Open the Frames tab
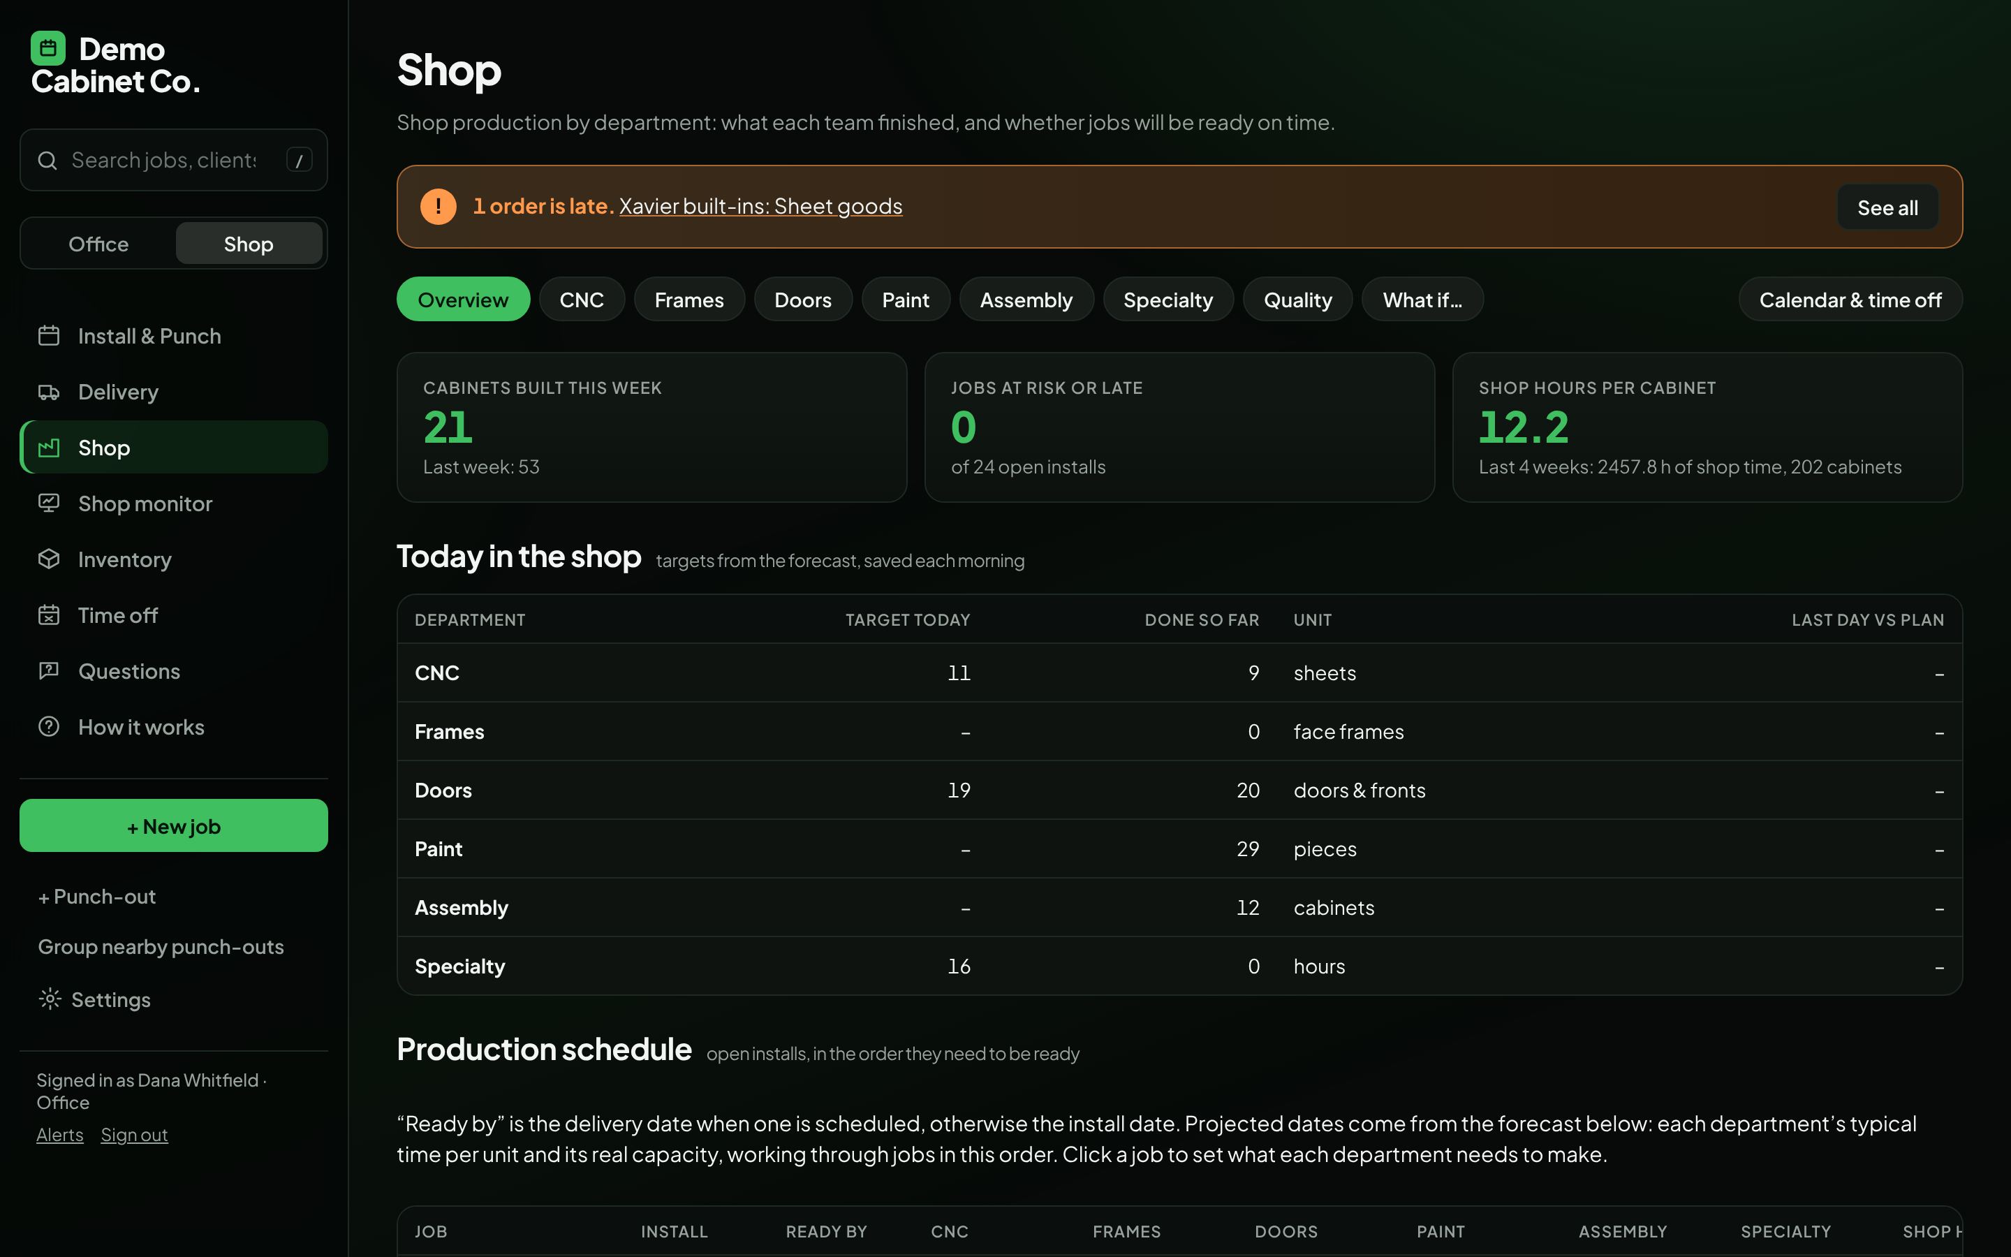The height and width of the screenshot is (1257, 2011). [x=689, y=300]
